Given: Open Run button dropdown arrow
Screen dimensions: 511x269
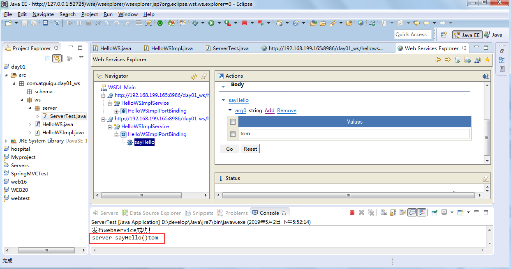Looking at the screenshot, I should (219, 23).
